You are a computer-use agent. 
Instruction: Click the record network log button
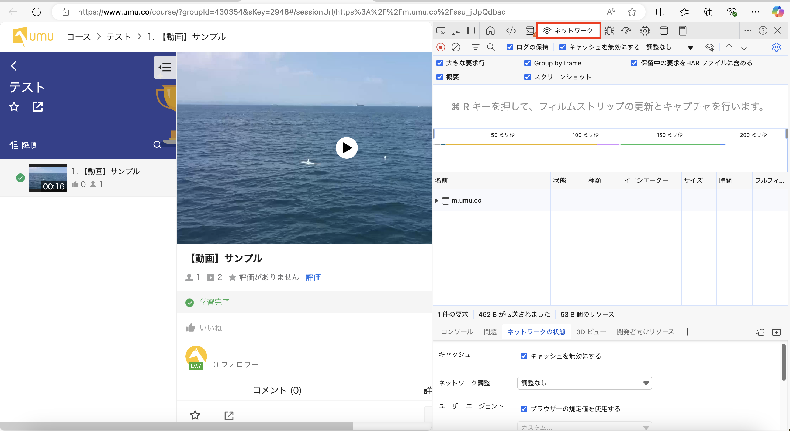pyautogui.click(x=440, y=47)
